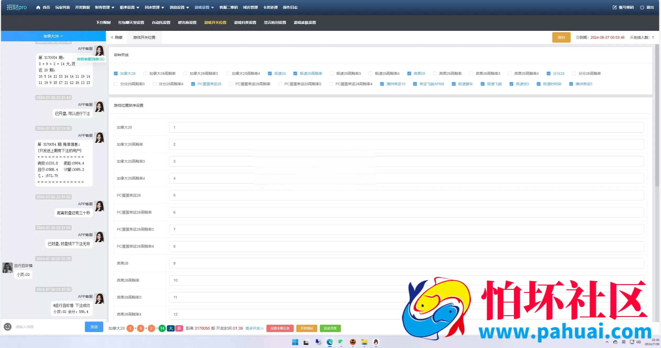Click the orange face app icon on taskbar
The height and width of the screenshot is (348, 661).
tap(353, 342)
